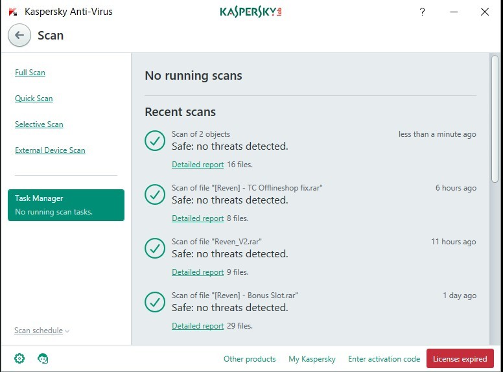Expand the Scan schedule dropdown

coord(41,331)
